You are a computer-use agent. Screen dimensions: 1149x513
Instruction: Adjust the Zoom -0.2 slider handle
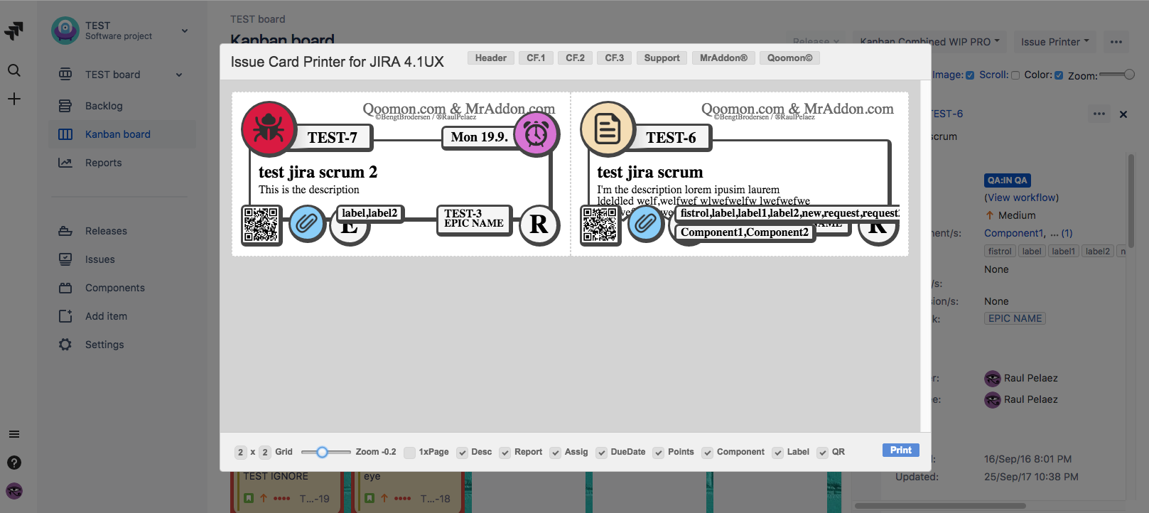[x=322, y=452]
